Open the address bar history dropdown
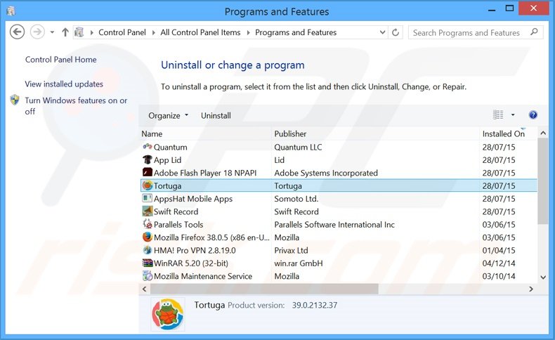Screen dimensions: 555x340 [381, 32]
